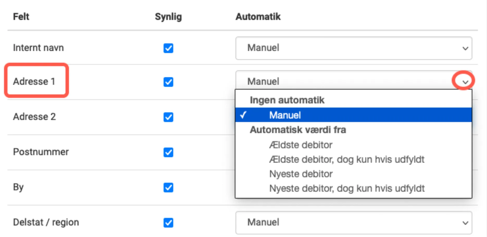Click the highlighted Adresse 1 field label
The image size is (487, 237).
(x=34, y=82)
